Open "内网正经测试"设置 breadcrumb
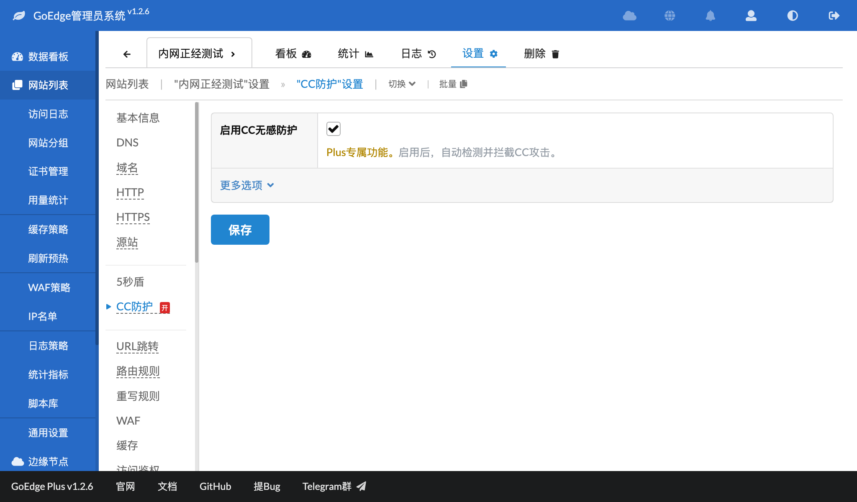The height and width of the screenshot is (502, 857). (x=222, y=84)
